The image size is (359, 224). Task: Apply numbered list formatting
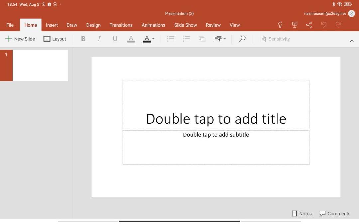tap(186, 39)
